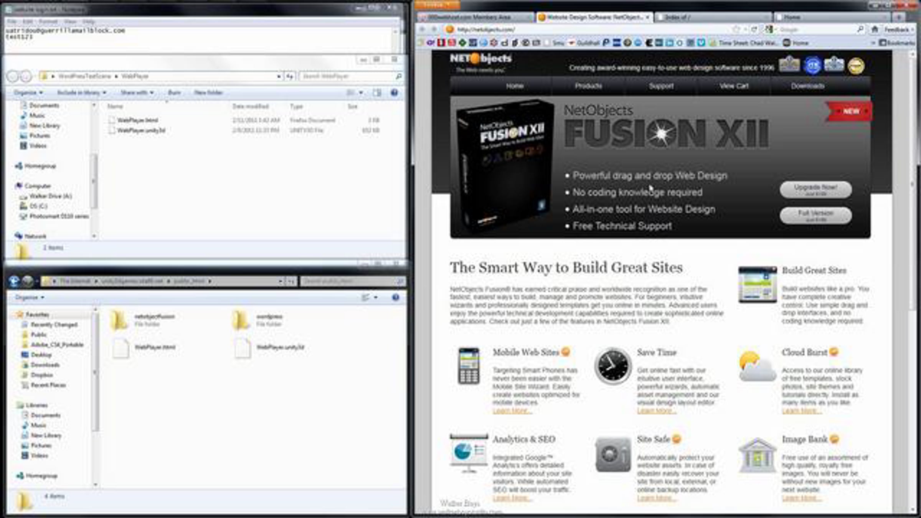Expand view options arrow in public_html Explorer window
Image resolution: width=921 pixels, height=518 pixels.
376,297
